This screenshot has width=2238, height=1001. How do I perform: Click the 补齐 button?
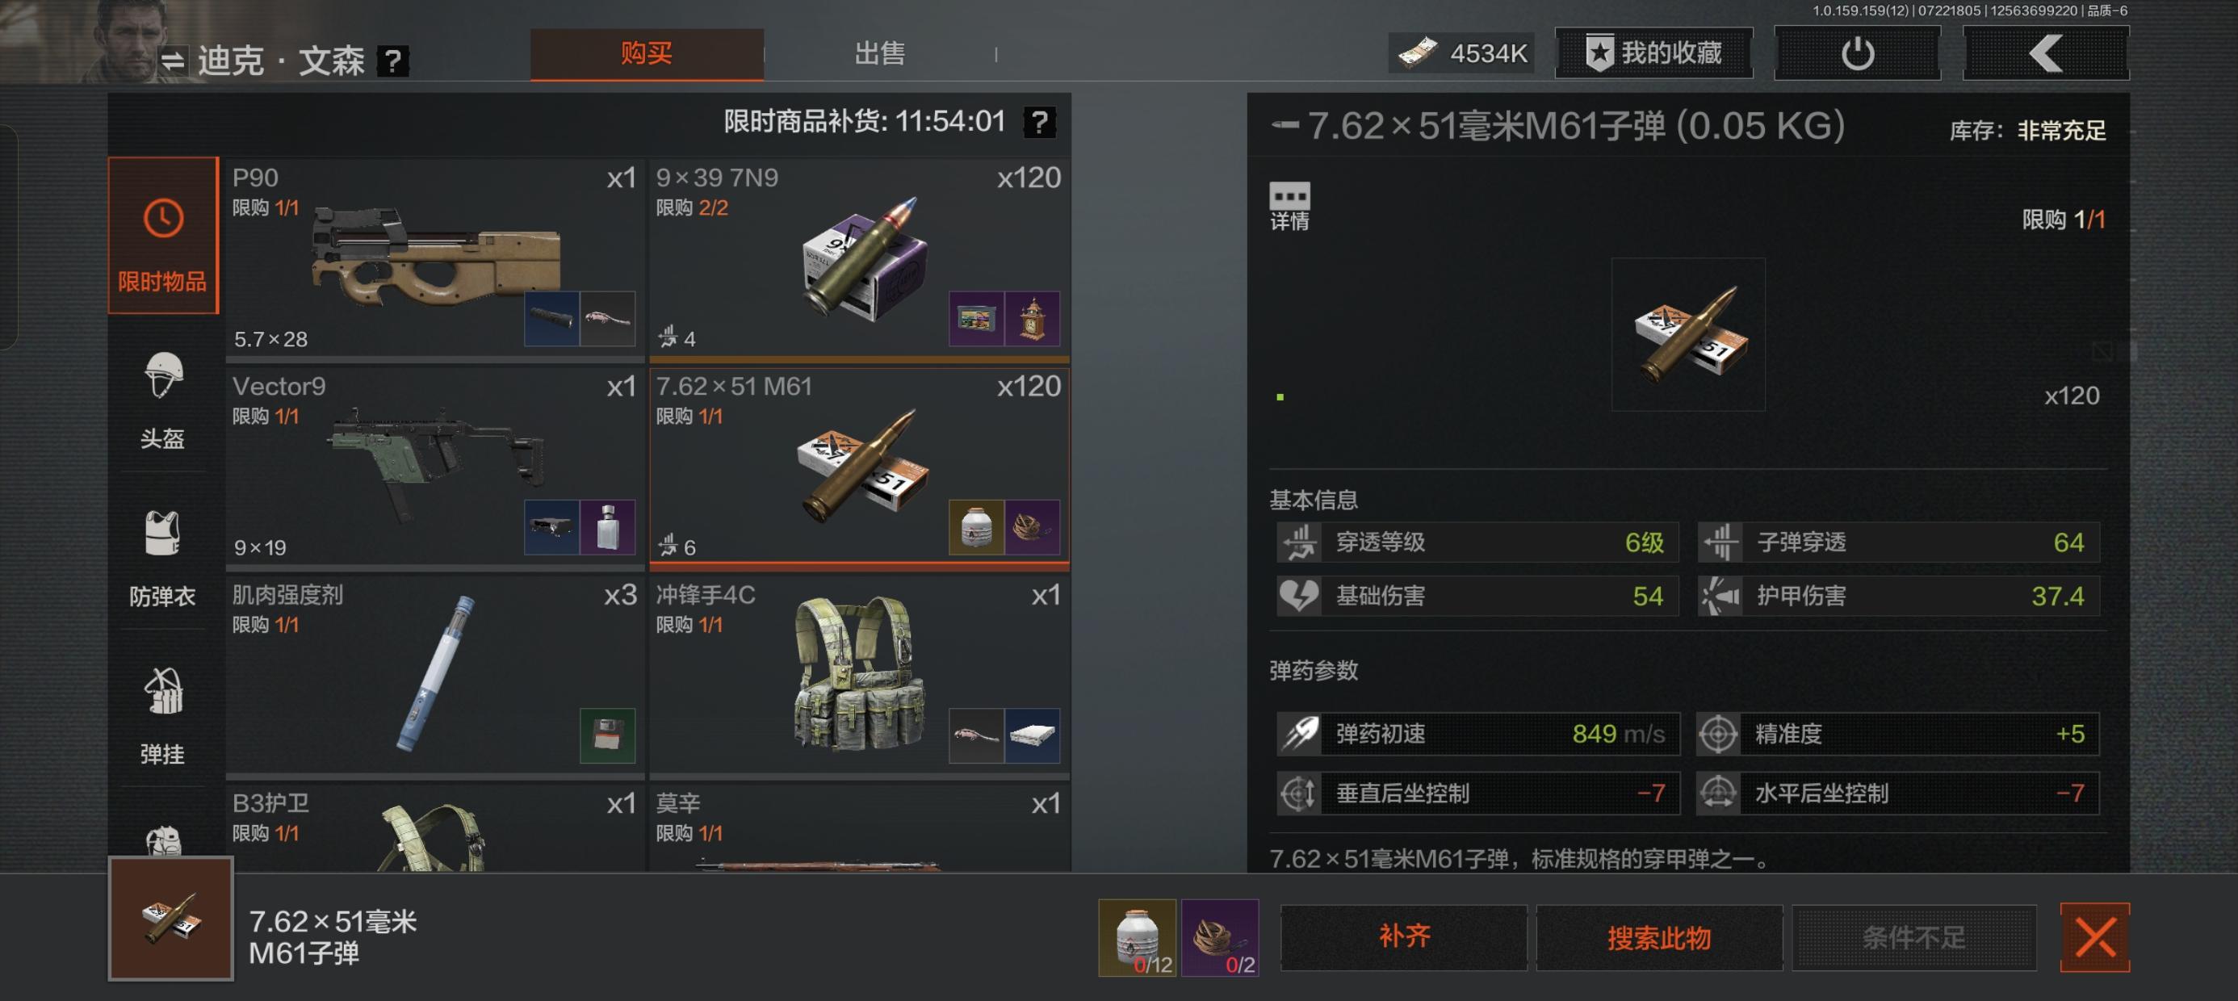[1404, 936]
